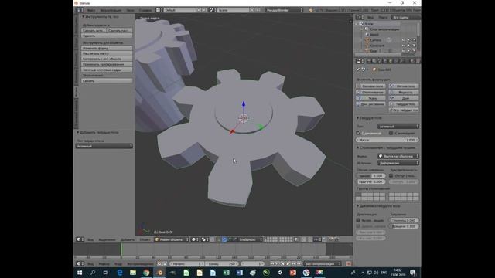The image size is (495, 278).
Task: Open rigid body type dropdown in the left tool panel
Action: tap(104, 146)
